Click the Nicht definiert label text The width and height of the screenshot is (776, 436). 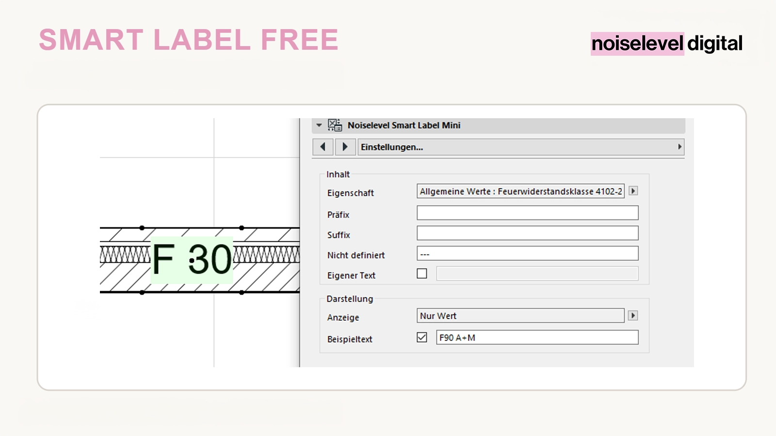(356, 255)
